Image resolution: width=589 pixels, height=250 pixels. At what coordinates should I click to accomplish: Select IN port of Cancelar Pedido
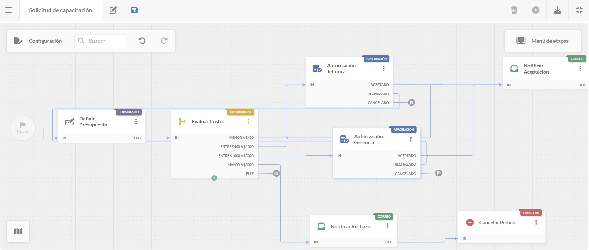click(465, 238)
